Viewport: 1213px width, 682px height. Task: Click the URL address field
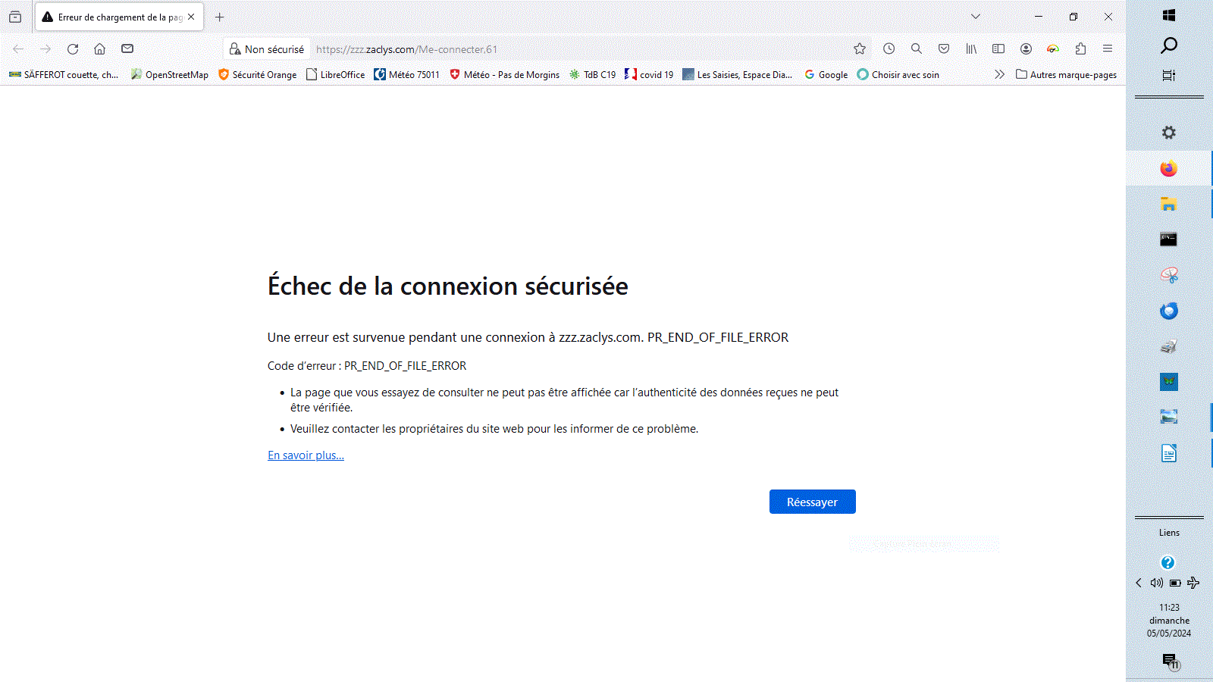[x=576, y=49]
